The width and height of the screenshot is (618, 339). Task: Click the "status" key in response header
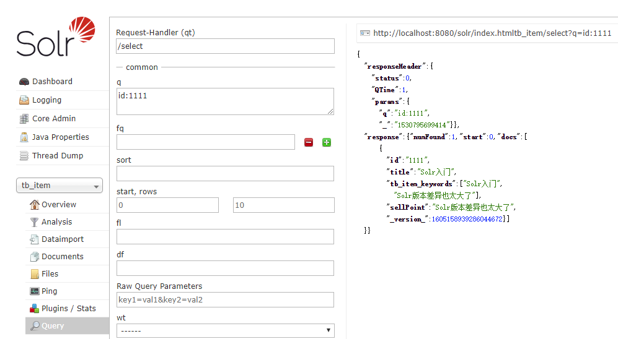pos(387,78)
